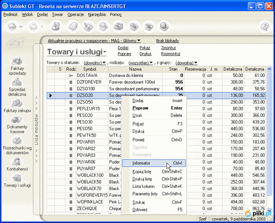This screenshot has width=275, height=223.
Task: Click the back arrow toolbar icon
Action: click(12, 27)
